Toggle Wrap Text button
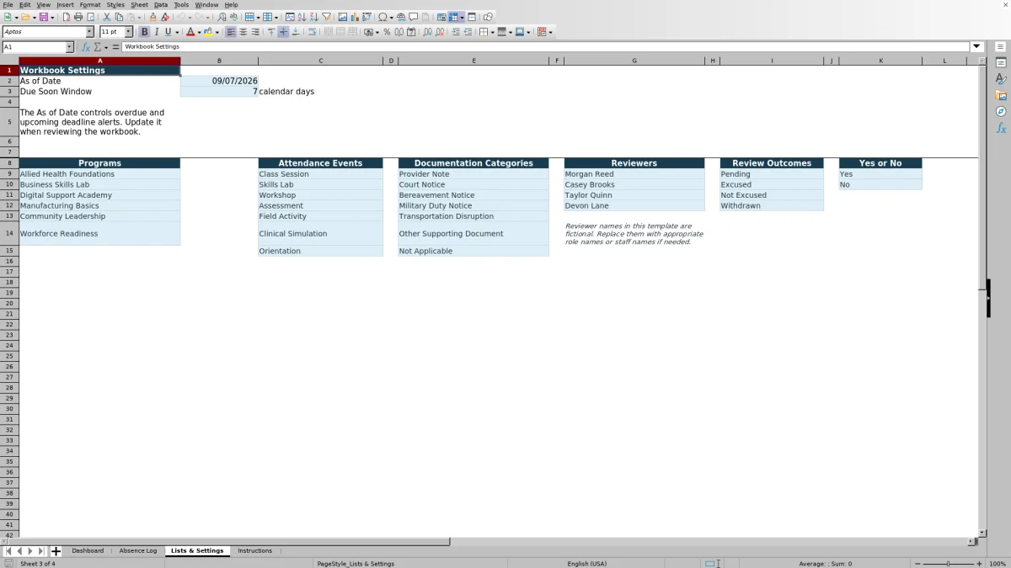1011x568 pixels. (312, 32)
